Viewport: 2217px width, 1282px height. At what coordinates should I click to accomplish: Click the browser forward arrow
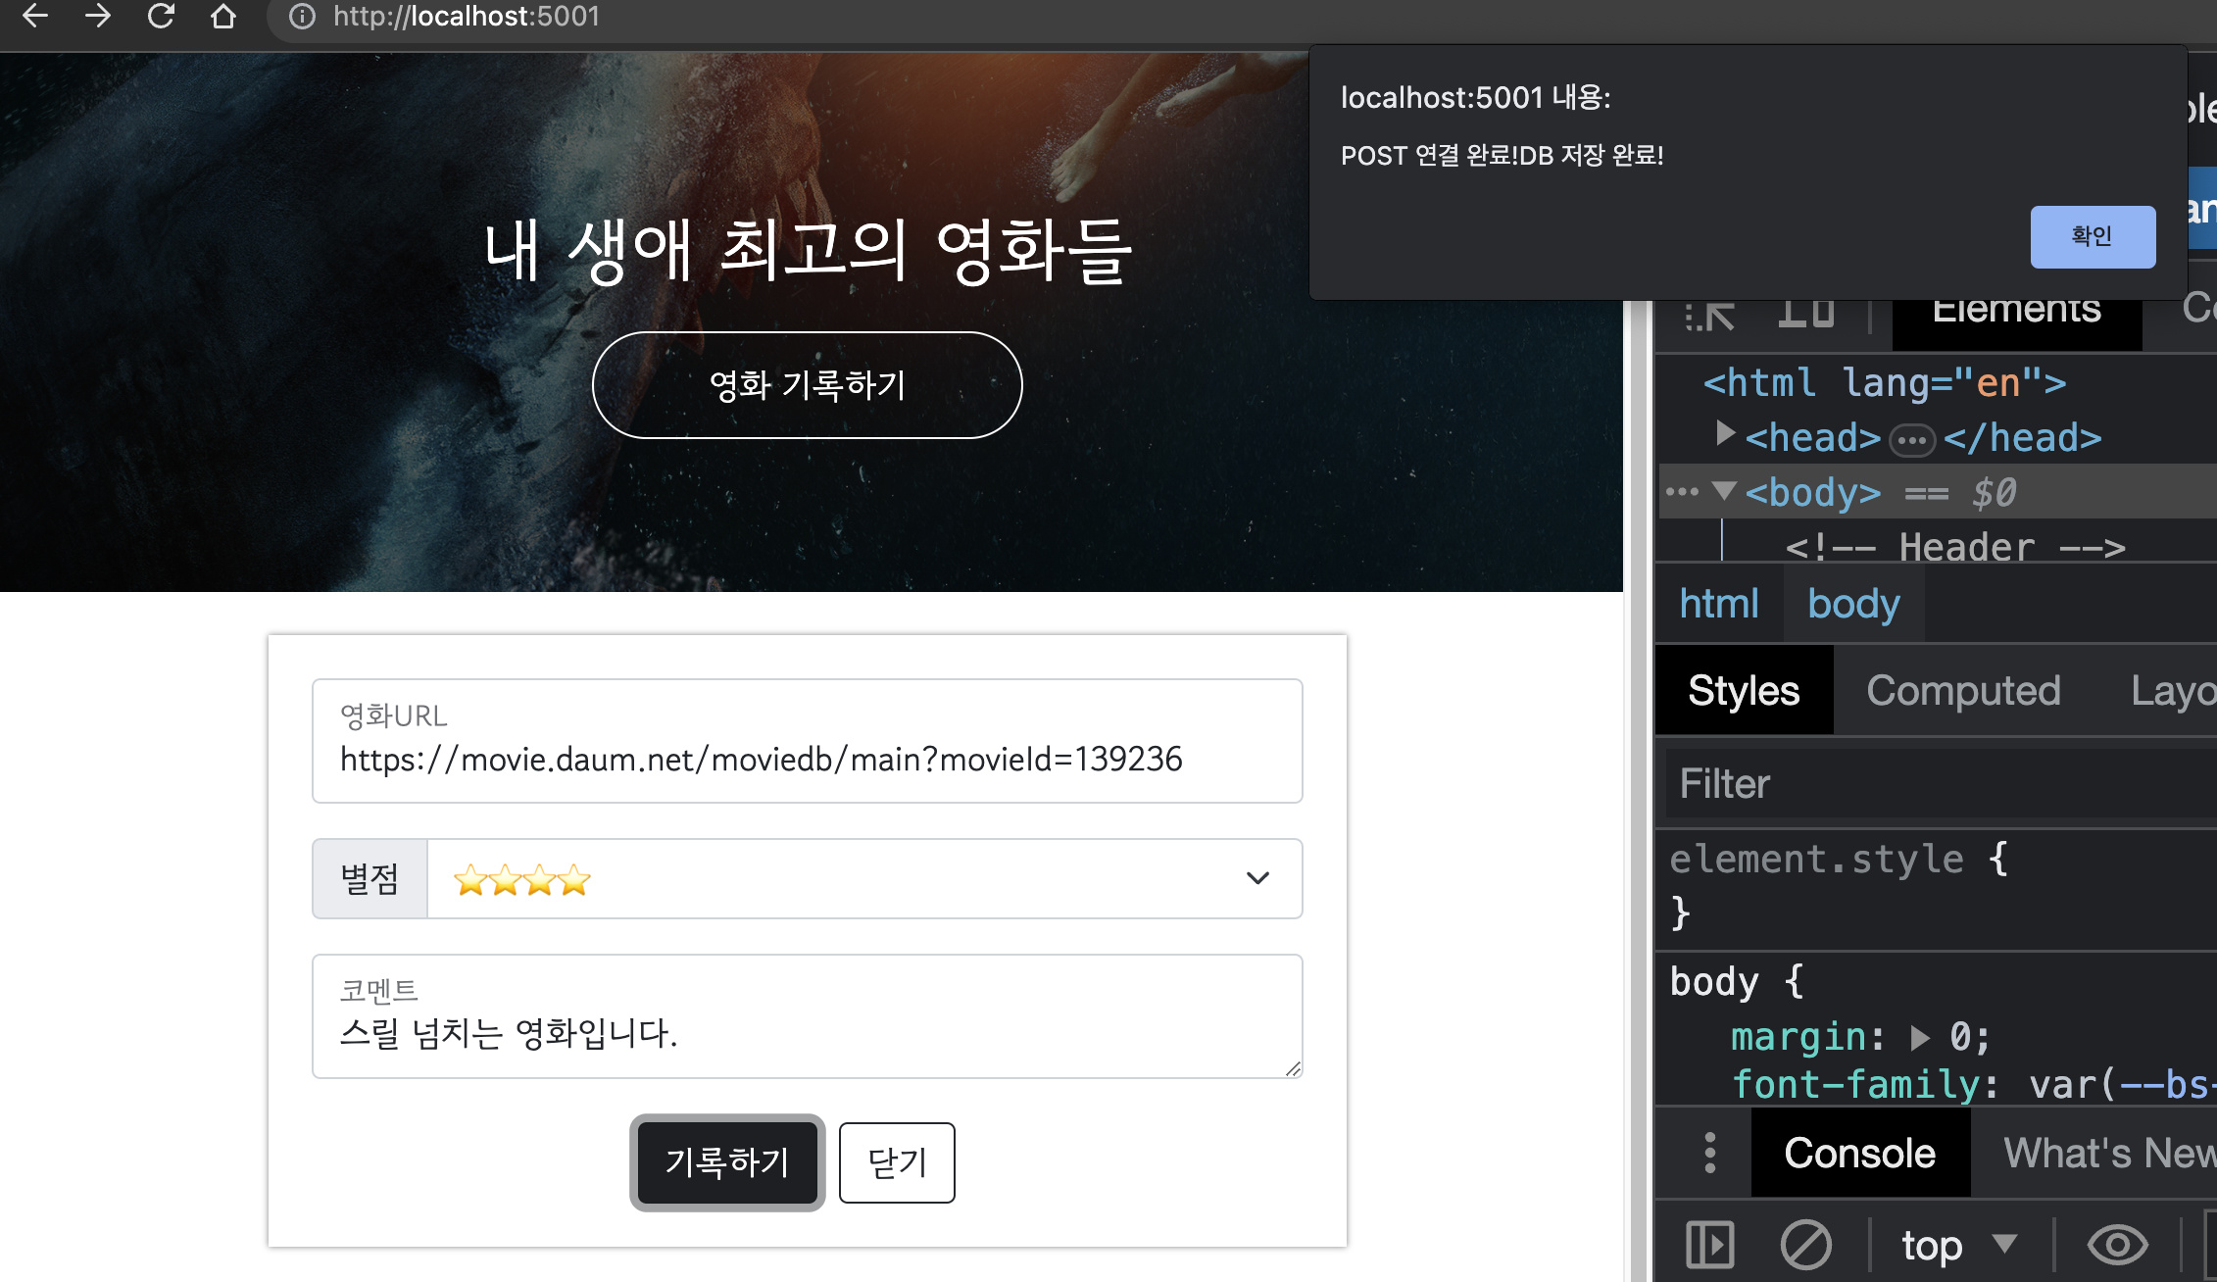[x=98, y=16]
